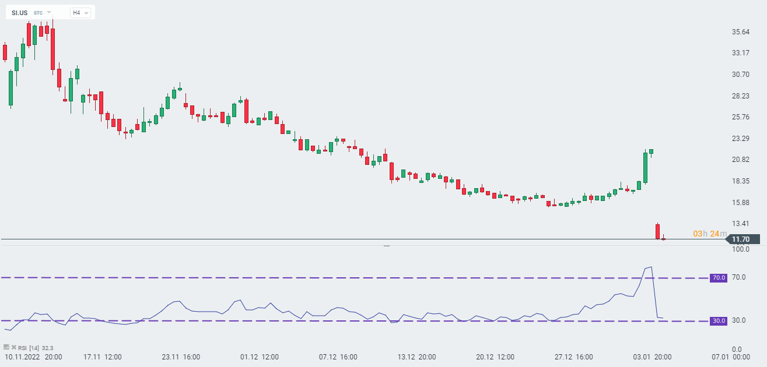Image resolution: width=767 pixels, height=367 pixels.
Task: Click the RSI [14] indicator label
Action: tap(29, 348)
